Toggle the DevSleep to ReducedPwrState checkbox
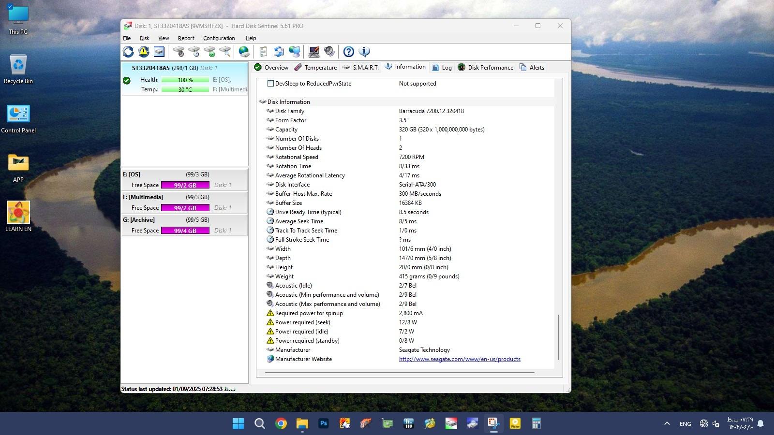Viewport: 774px width, 435px height. coord(271,84)
